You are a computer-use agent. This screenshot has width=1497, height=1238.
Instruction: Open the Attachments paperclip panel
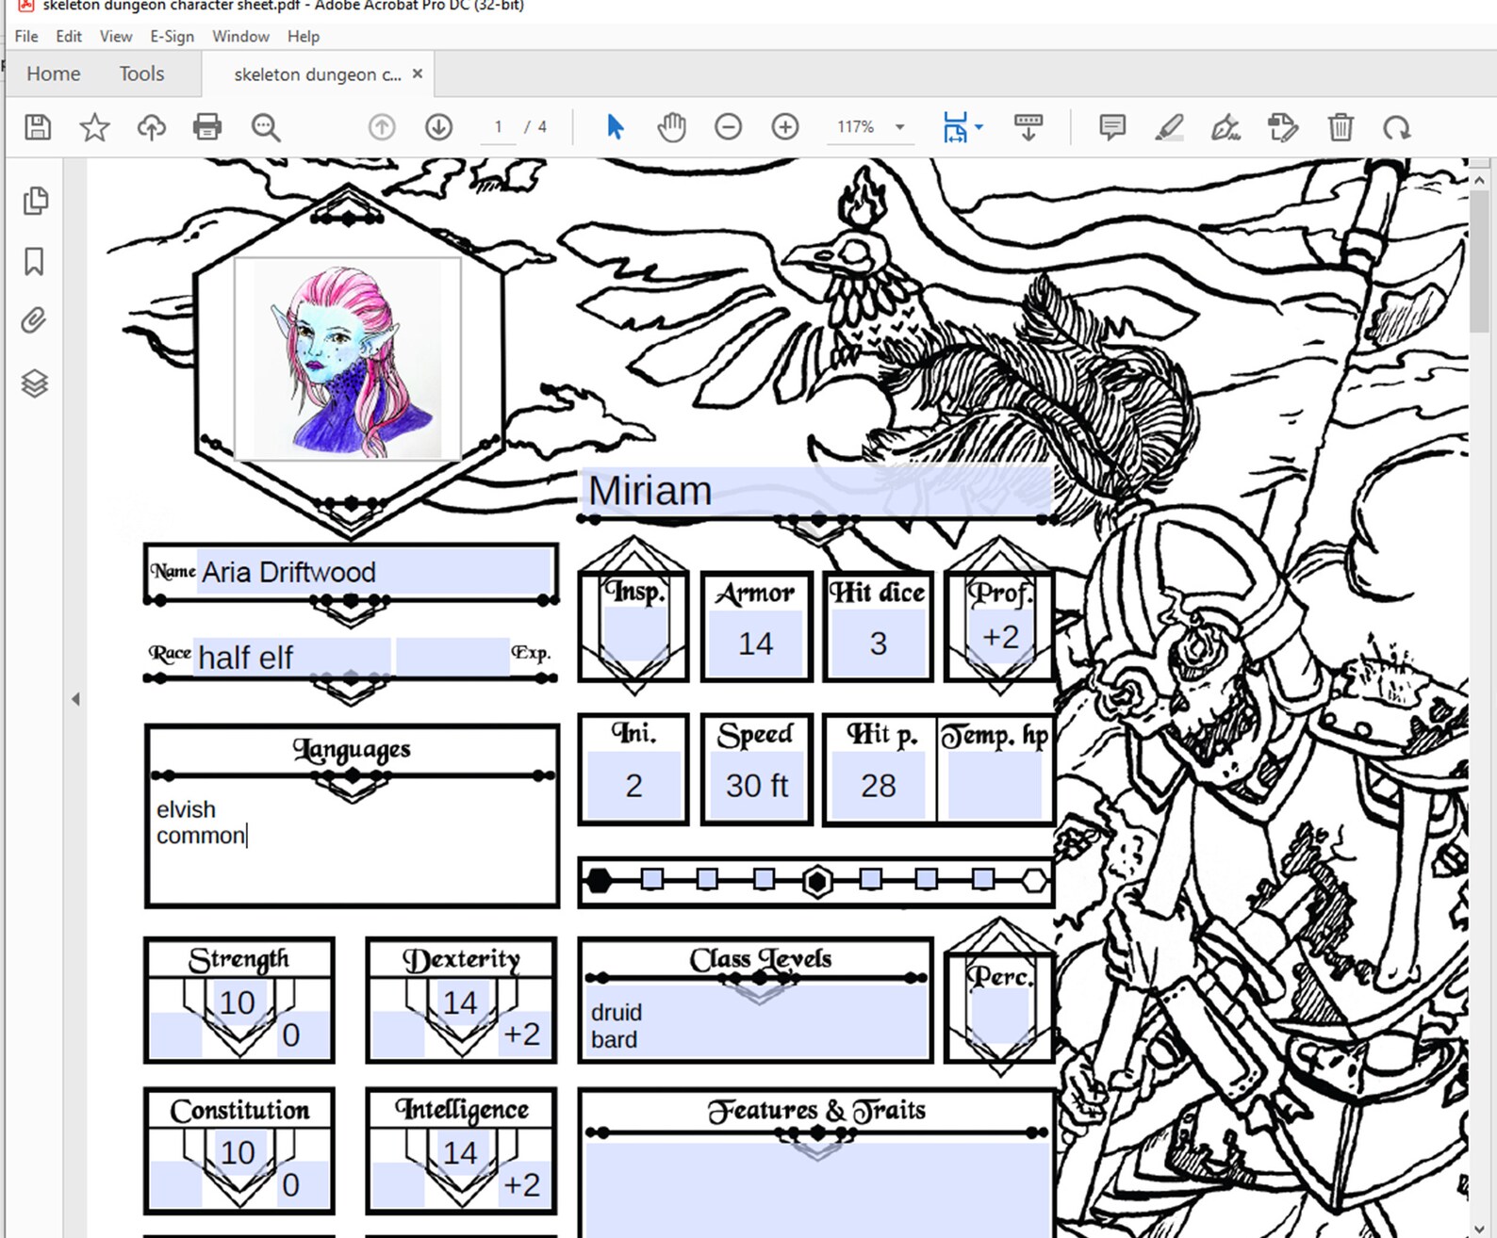pyautogui.click(x=34, y=321)
